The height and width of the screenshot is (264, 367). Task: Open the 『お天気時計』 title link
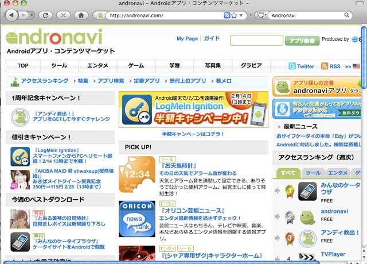(179, 166)
